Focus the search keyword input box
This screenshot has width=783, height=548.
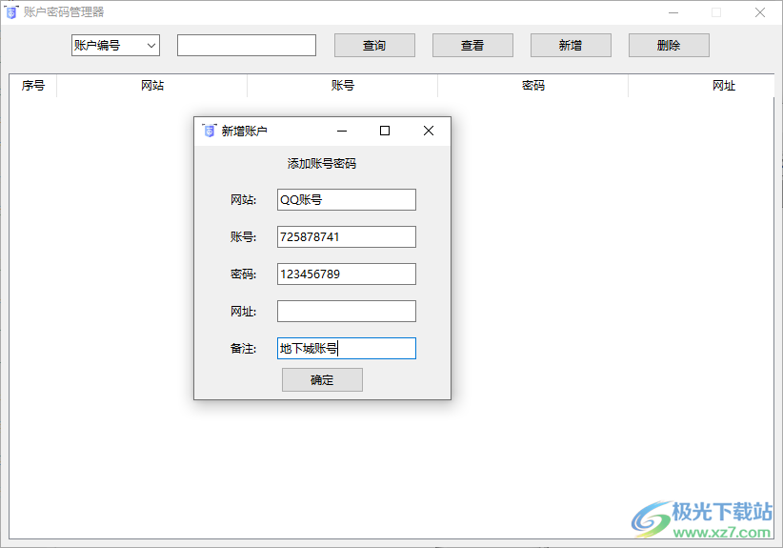pyautogui.click(x=246, y=46)
